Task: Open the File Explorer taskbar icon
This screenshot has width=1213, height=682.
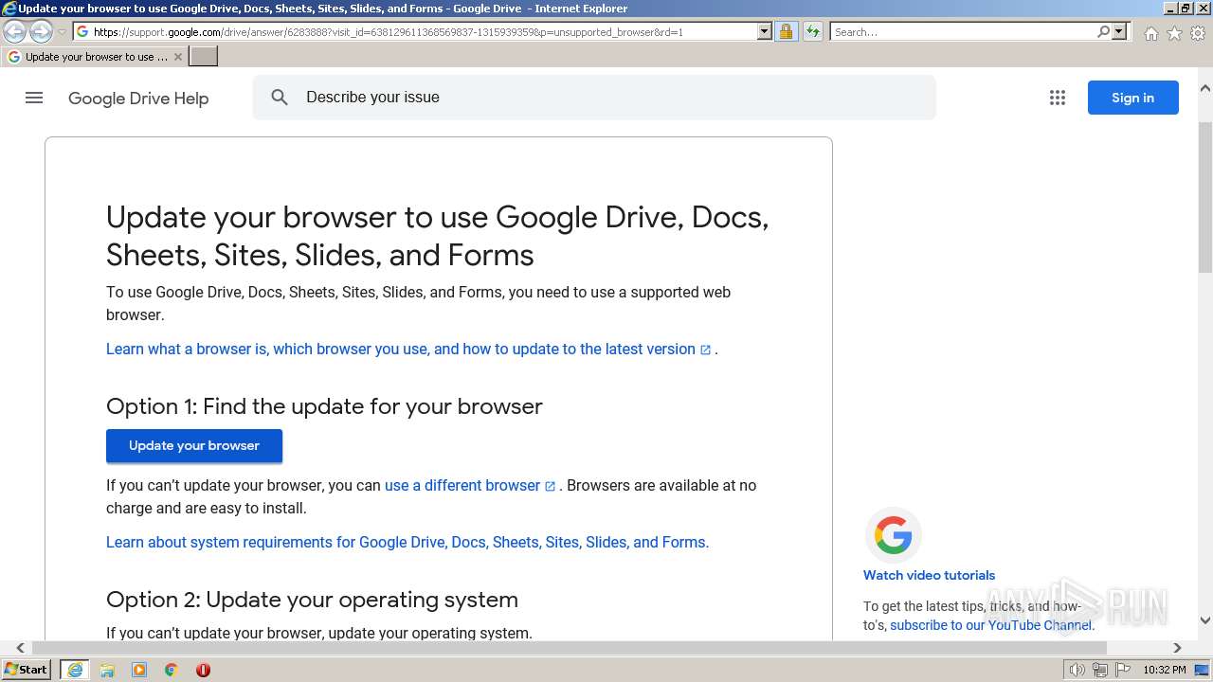Action: pyautogui.click(x=107, y=670)
